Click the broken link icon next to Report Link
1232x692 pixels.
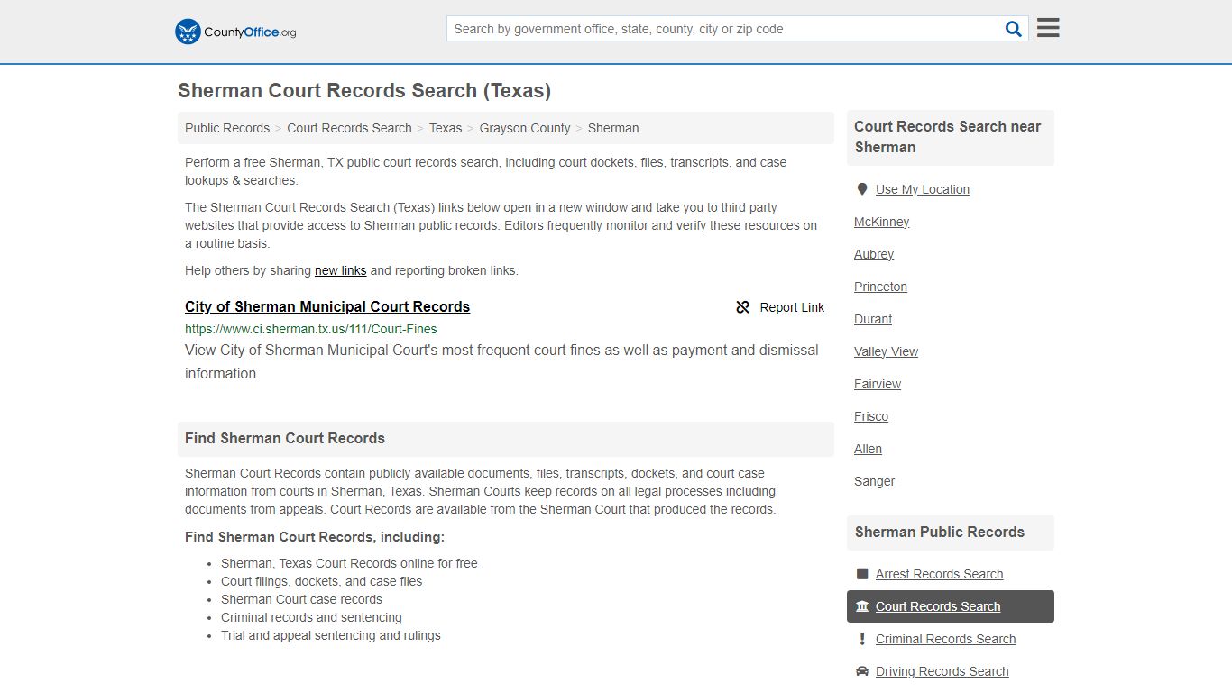(742, 307)
